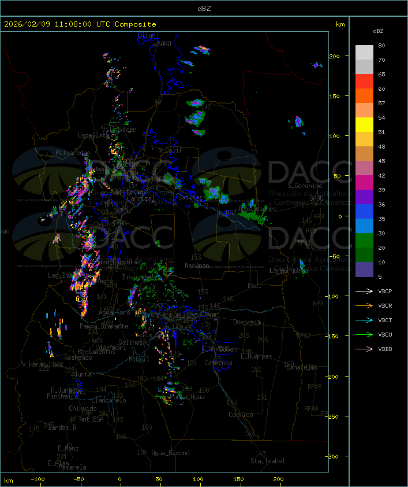Click the VBCU legend label
The height and width of the screenshot is (487, 408).
click(x=385, y=334)
